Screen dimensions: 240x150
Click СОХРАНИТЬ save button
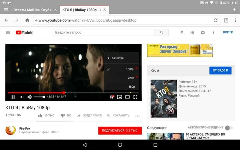[118, 115]
